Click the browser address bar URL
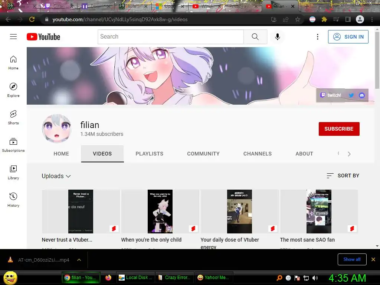 pos(120,19)
